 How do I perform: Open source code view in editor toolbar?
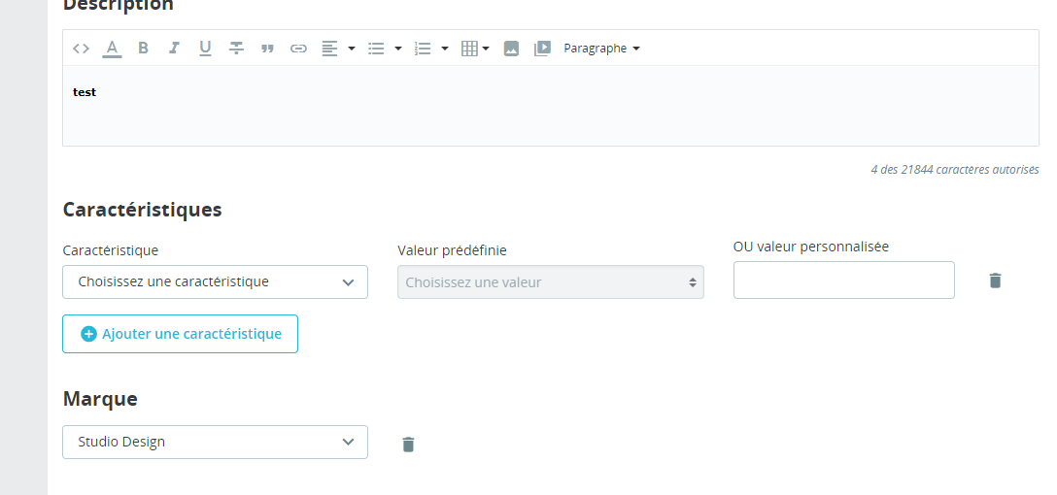coord(81,49)
